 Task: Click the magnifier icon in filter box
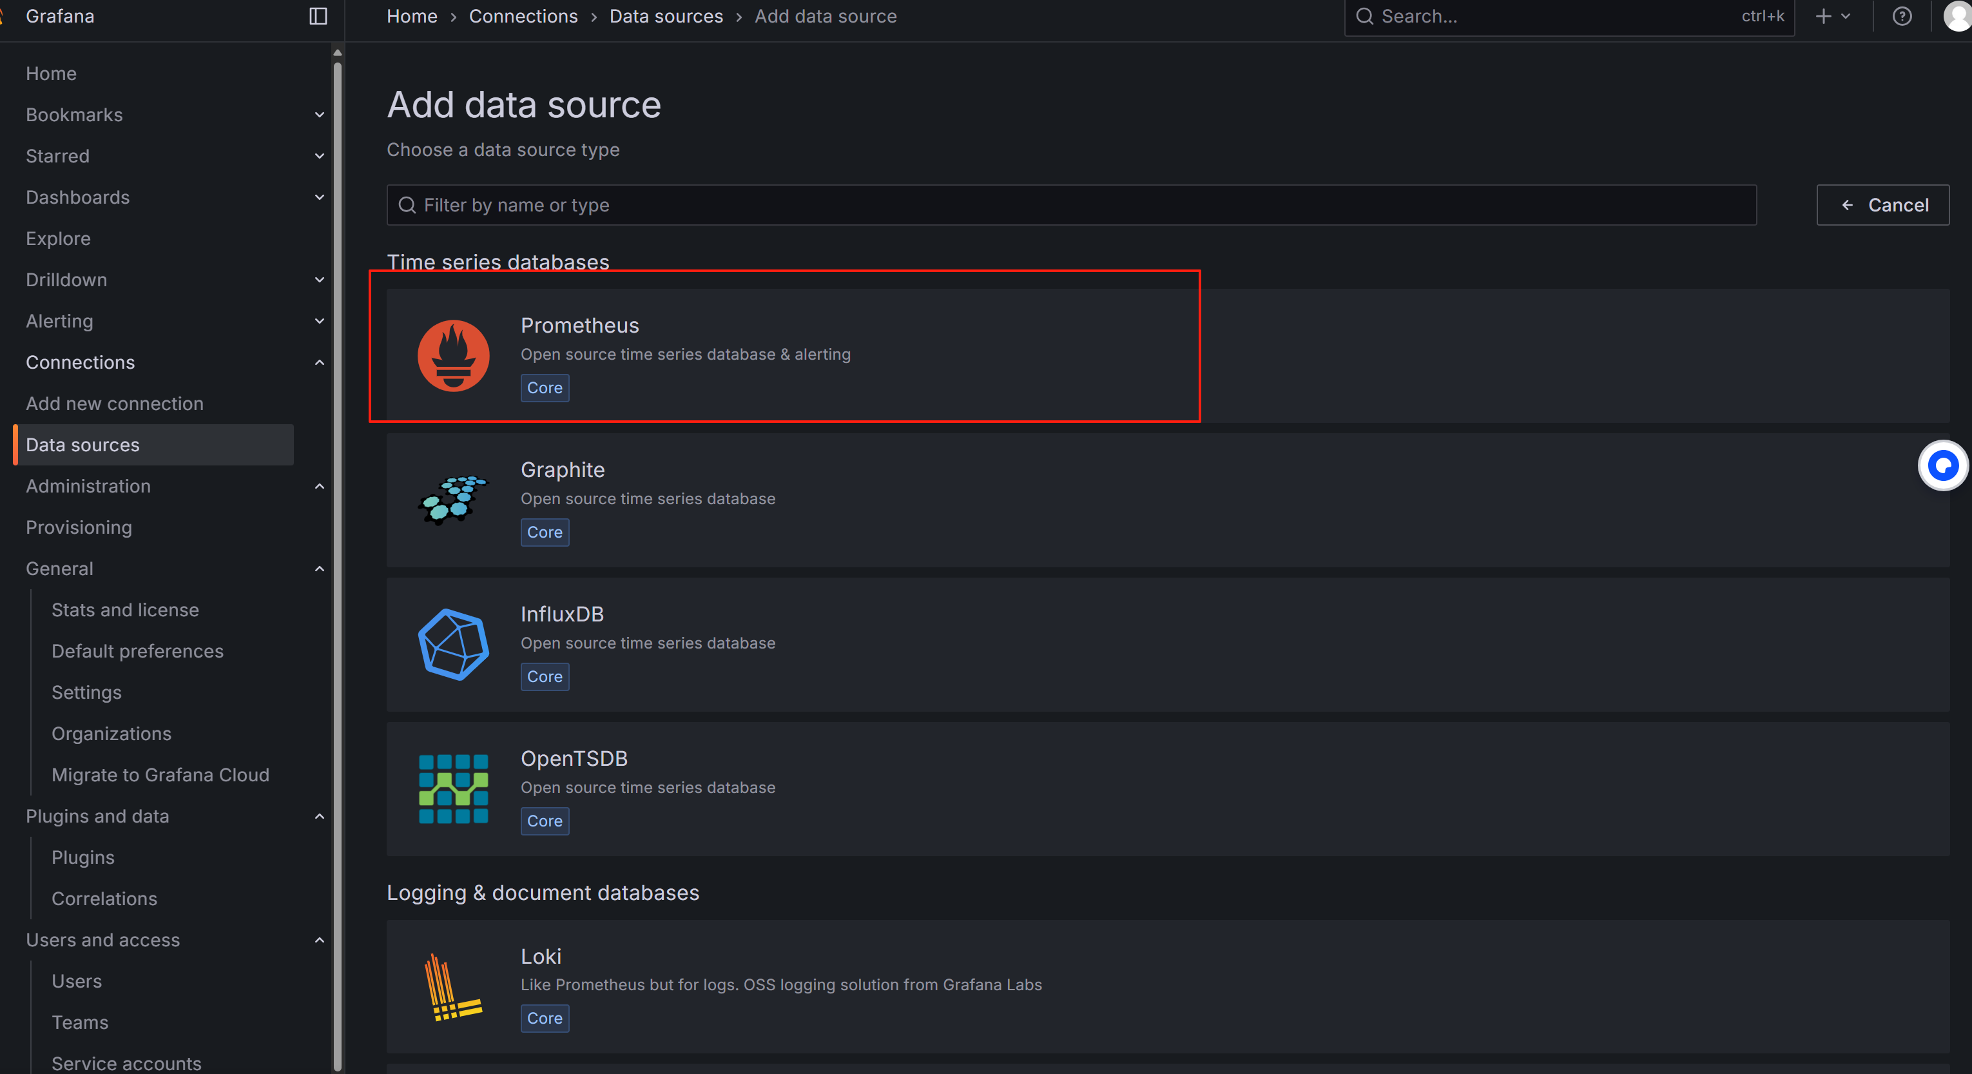[407, 204]
